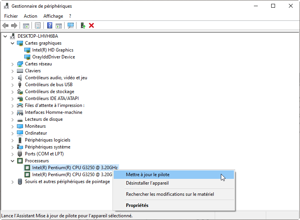Click the Ports (COM et LPT) icon
The image size is (300, 220).
tap(20, 154)
